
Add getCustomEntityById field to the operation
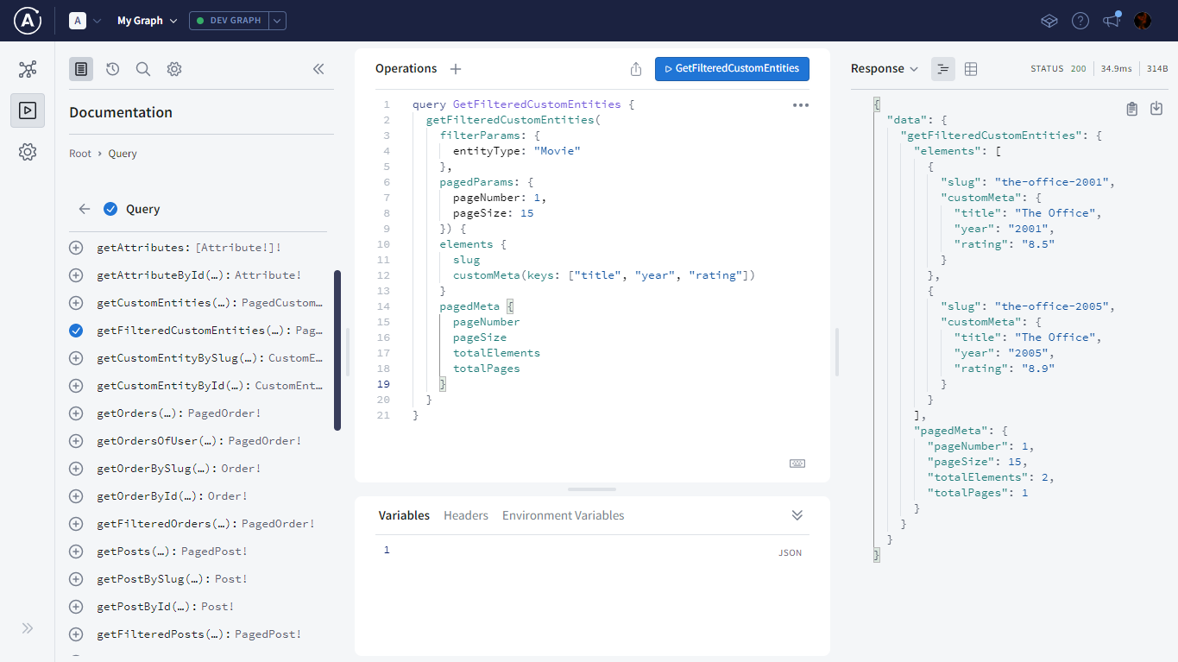(76, 386)
